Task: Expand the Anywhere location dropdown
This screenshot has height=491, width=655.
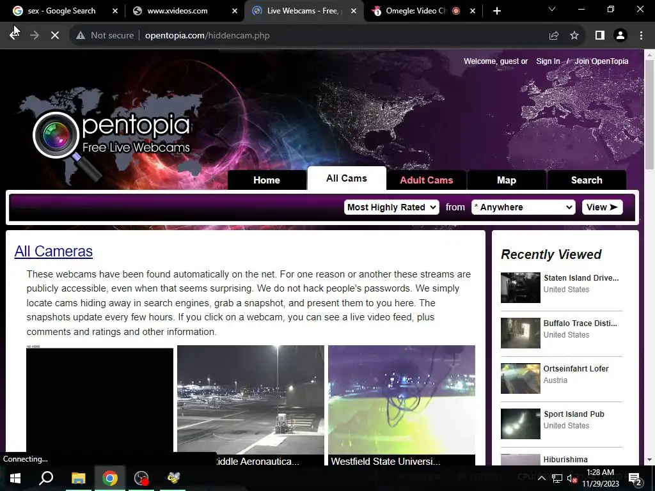Action: (523, 207)
